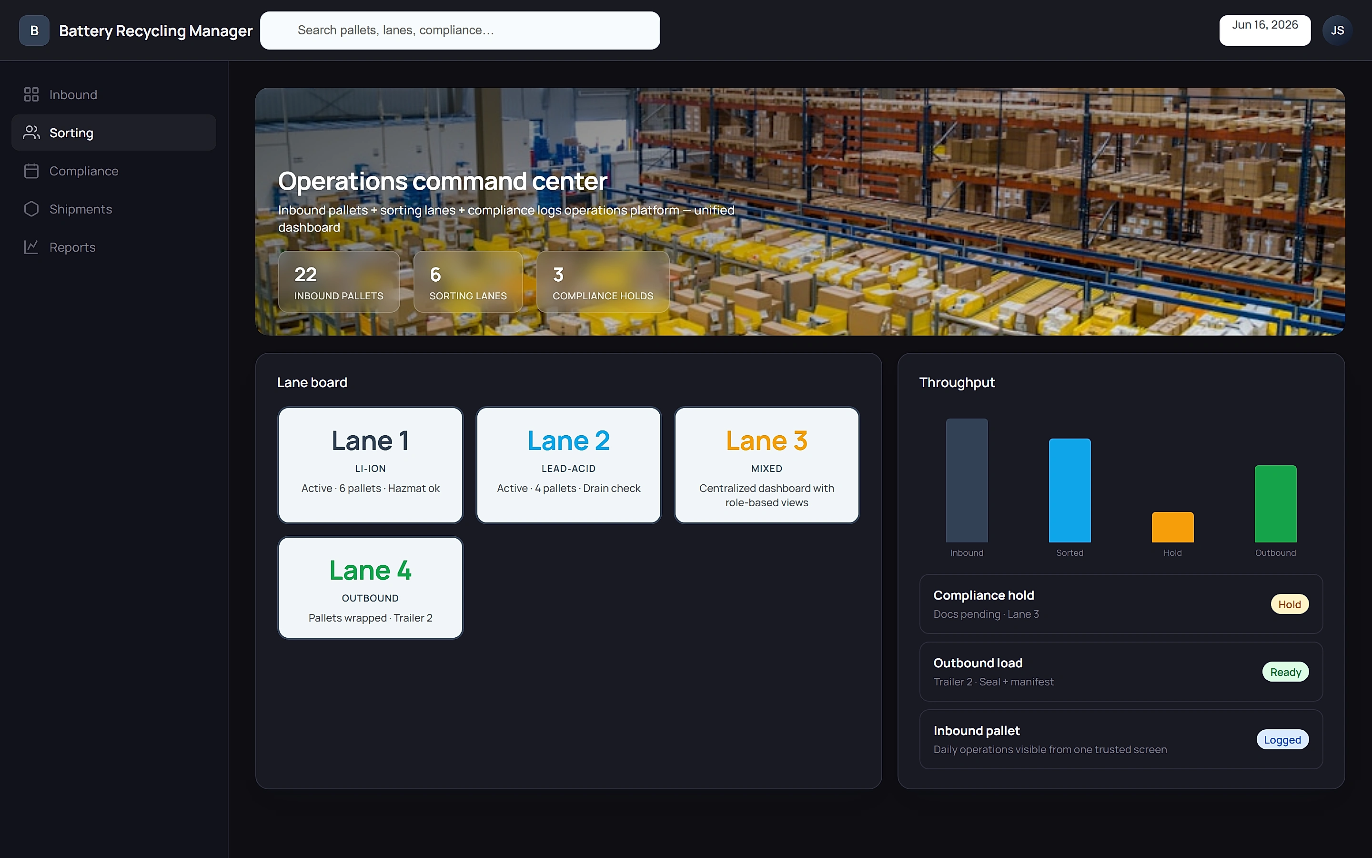Click the 22 Inbound Pallets stat tile
This screenshot has height=858, width=1372.
click(x=339, y=281)
